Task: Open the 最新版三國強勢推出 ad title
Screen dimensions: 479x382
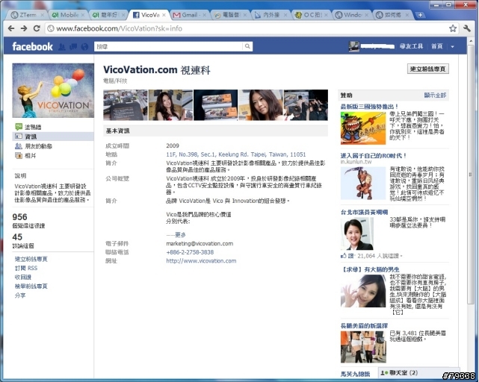Action: 370,107
